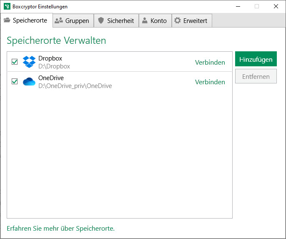Select the OneDrive entry name text
Viewport: 286px width, 239px height.
(51, 78)
